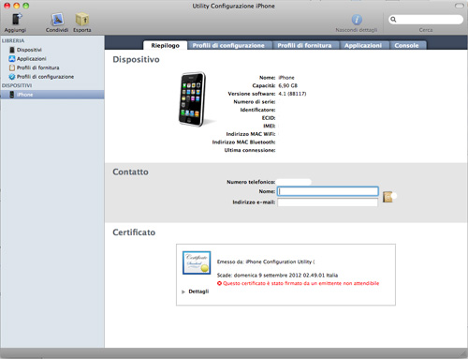Click the red certificate error icon
Viewport: 468px width, 359px height.
point(219,283)
